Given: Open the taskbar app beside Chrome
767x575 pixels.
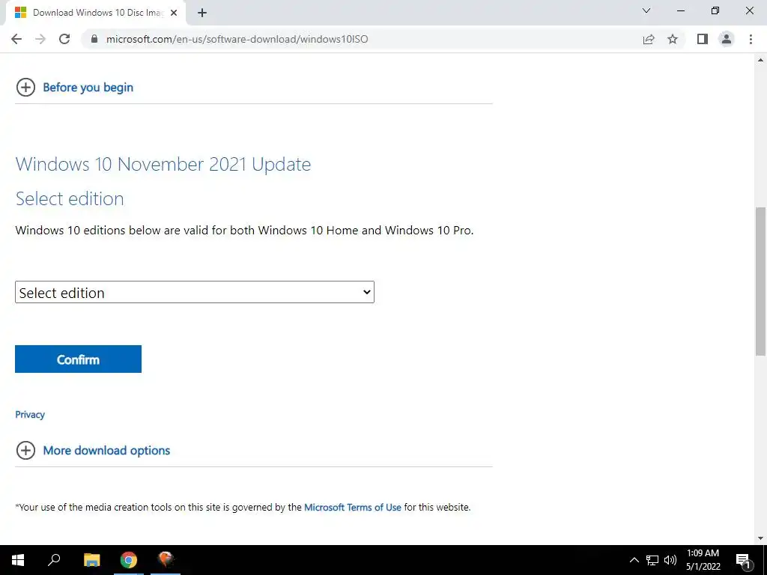Looking at the screenshot, I should click(x=166, y=560).
